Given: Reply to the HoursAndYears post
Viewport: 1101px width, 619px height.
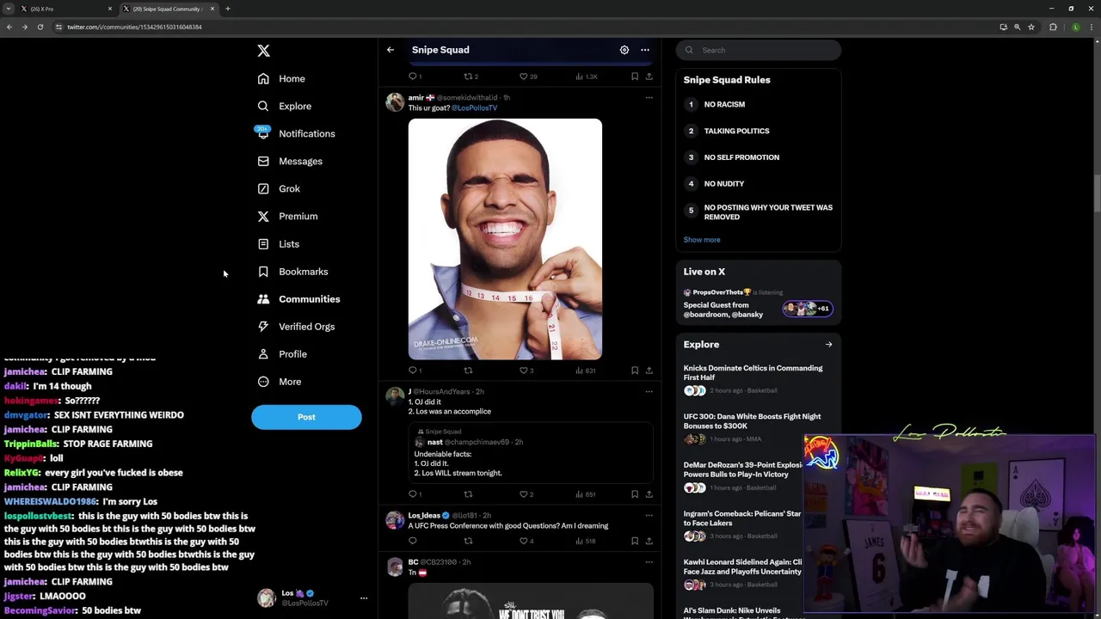Looking at the screenshot, I should click(414, 494).
